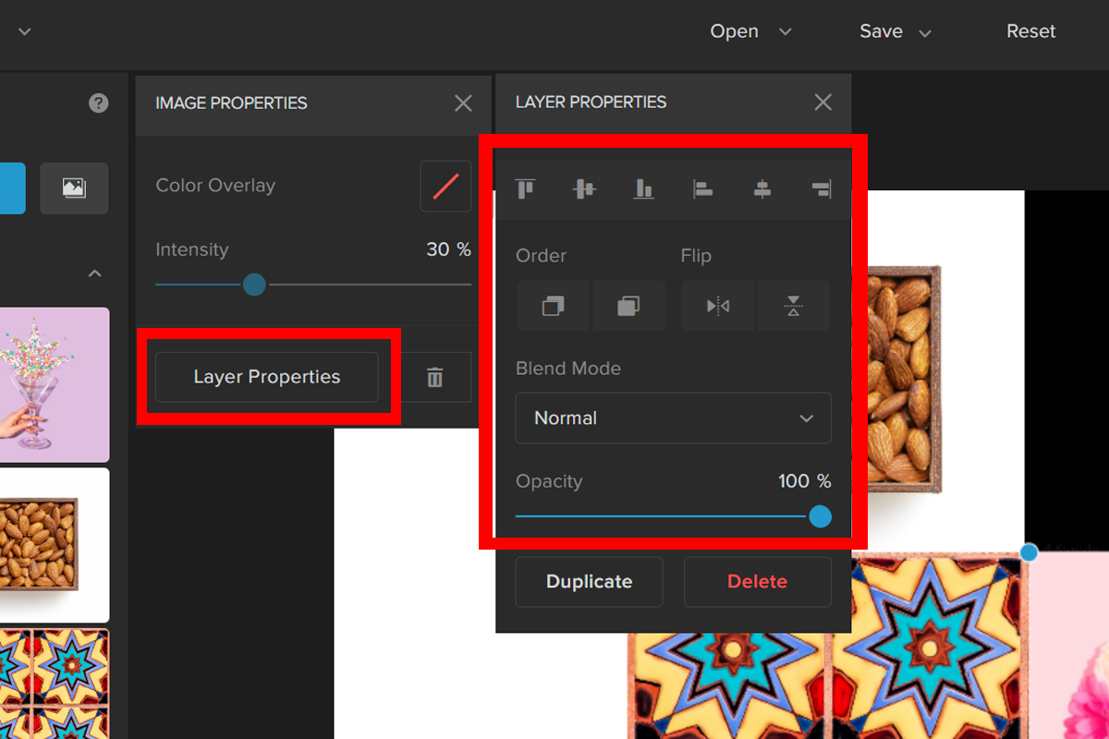
Task: Click the Color Overlay swatch
Action: click(445, 186)
